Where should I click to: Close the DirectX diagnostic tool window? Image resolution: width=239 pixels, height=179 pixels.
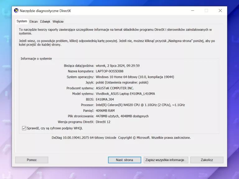(x=220, y=11)
